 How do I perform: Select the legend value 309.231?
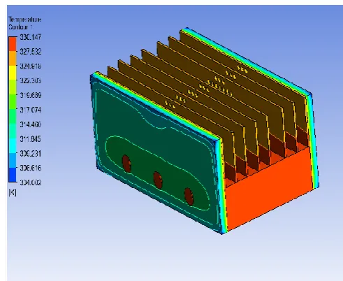coord(31,154)
